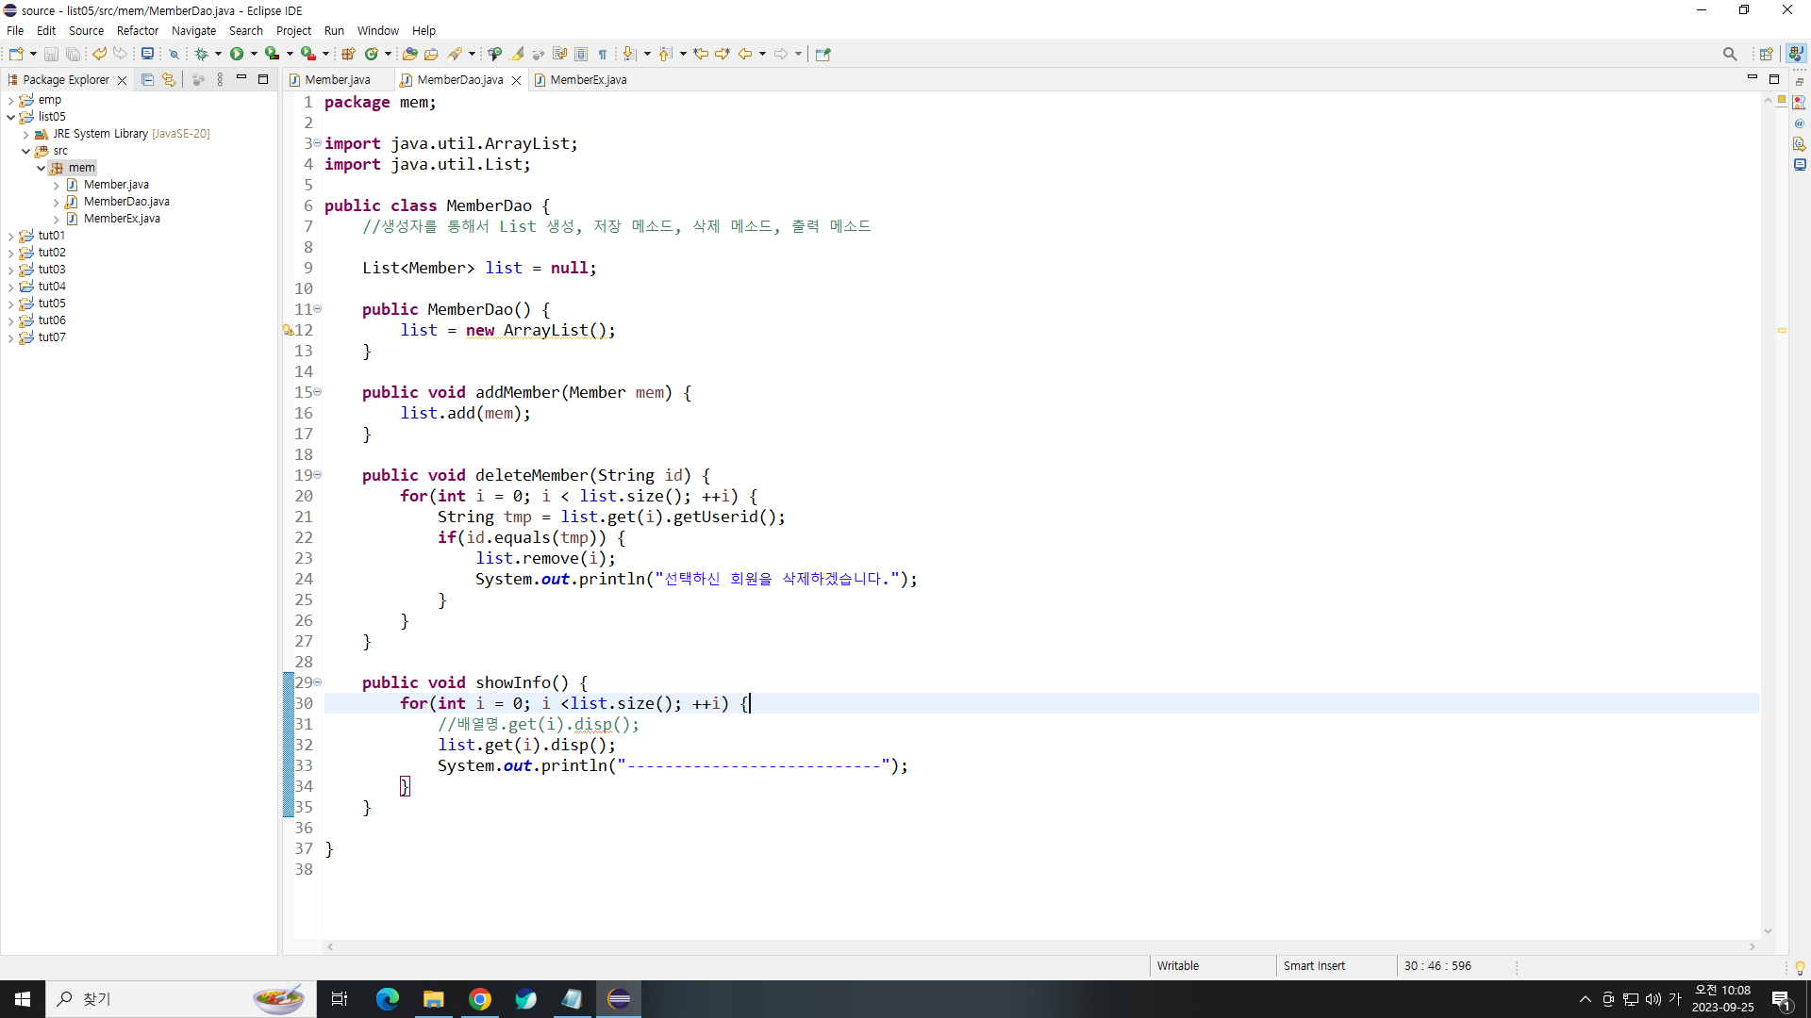Open the Project menu
Screen dimensions: 1811x1018
coord(293,30)
